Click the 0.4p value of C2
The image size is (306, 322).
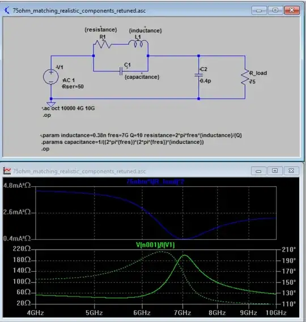coord(206,81)
